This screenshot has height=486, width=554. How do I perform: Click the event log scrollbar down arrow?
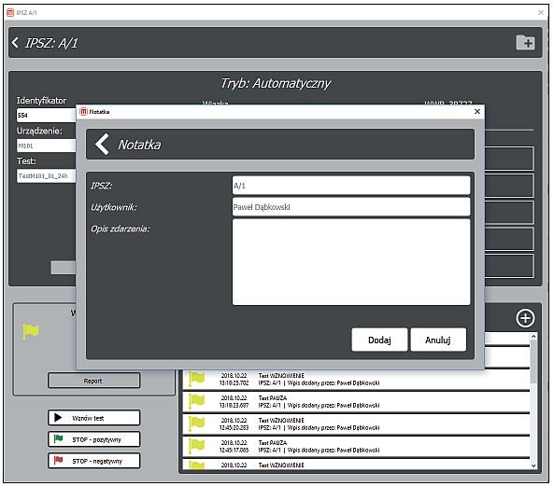click(533, 465)
